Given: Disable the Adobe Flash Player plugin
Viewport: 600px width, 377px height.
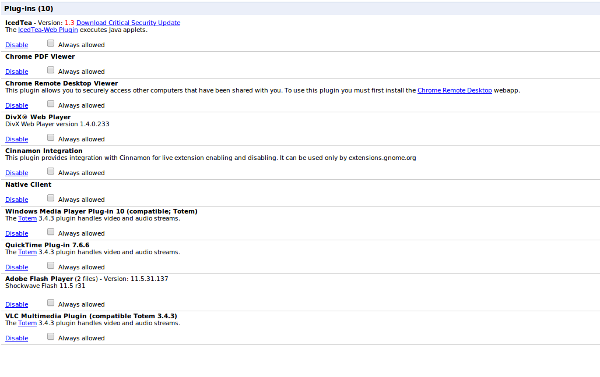Looking at the screenshot, I should point(16,304).
